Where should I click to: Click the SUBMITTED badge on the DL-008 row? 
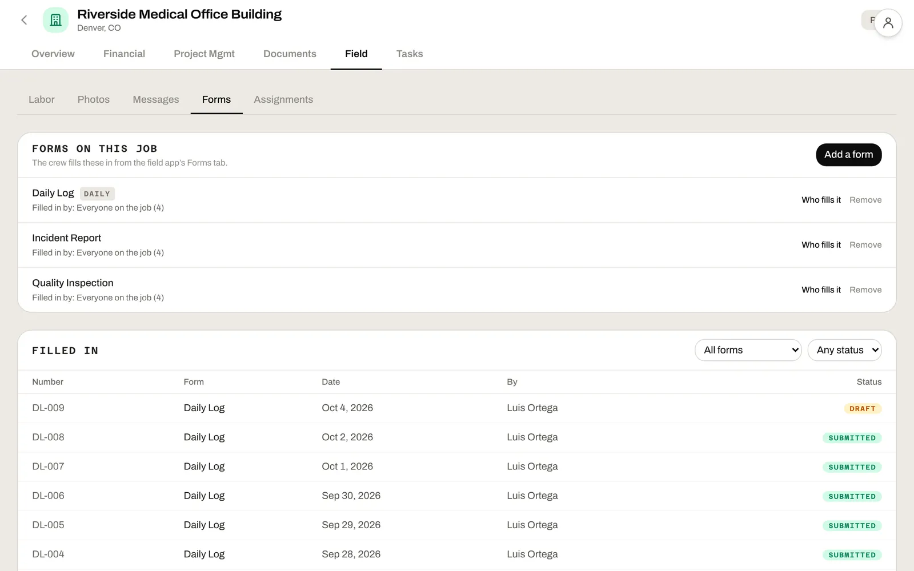(x=852, y=438)
